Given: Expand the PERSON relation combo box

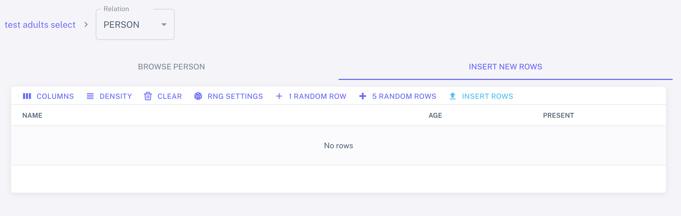Looking at the screenshot, I should 130,25.
